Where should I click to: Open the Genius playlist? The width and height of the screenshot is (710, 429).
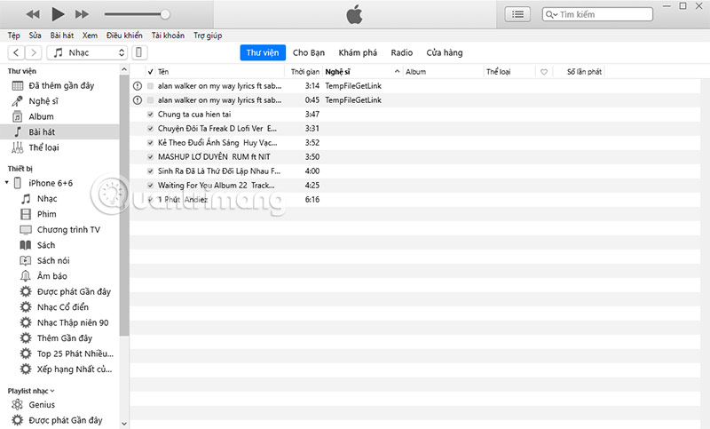point(42,404)
